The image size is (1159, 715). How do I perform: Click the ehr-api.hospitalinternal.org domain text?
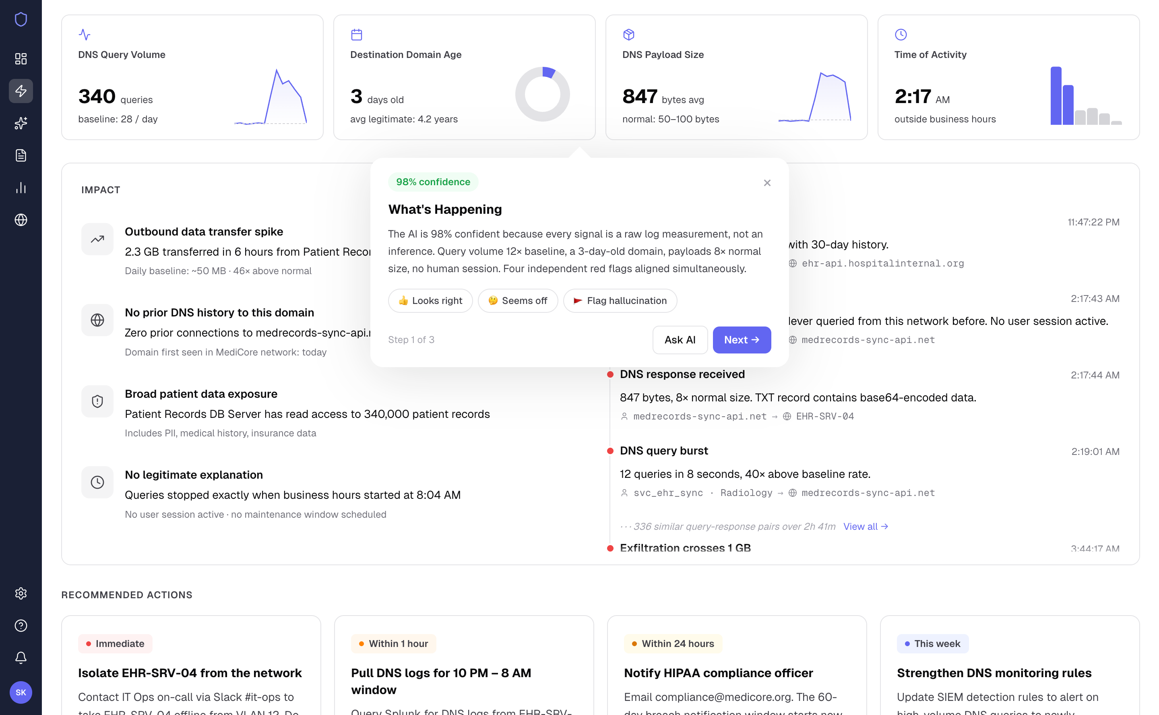pos(882,263)
